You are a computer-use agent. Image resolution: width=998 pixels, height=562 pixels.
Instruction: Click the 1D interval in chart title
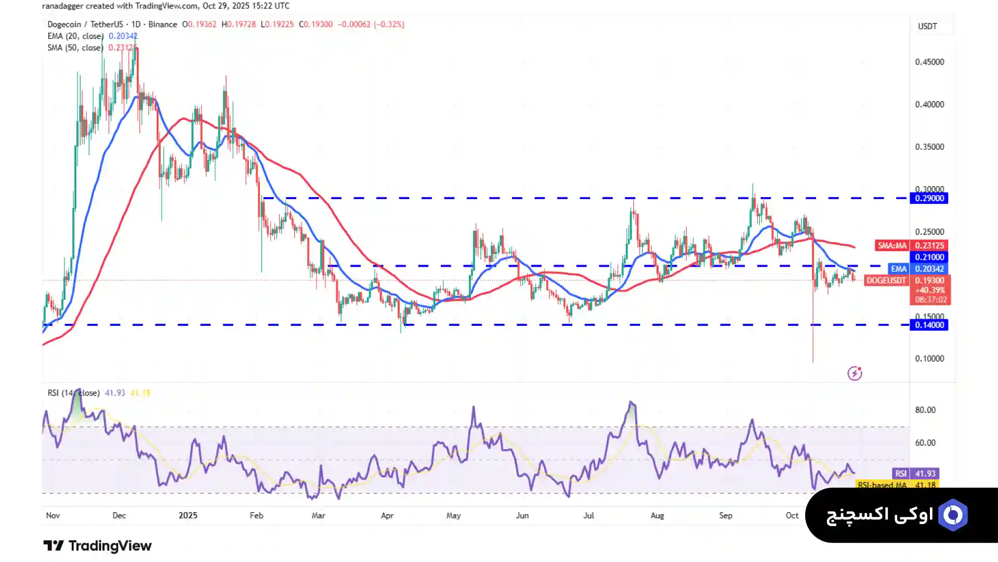(136, 24)
